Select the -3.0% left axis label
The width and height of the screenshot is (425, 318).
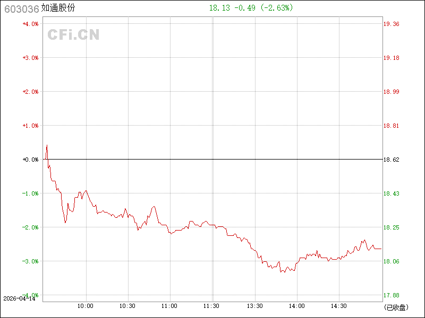pos(30,261)
